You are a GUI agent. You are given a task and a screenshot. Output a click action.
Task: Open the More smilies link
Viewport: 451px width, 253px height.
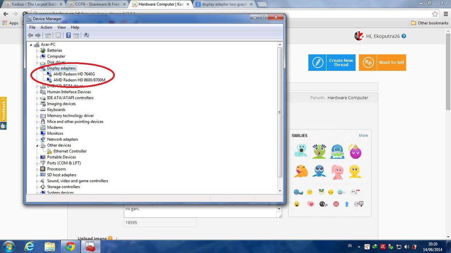tap(363, 135)
